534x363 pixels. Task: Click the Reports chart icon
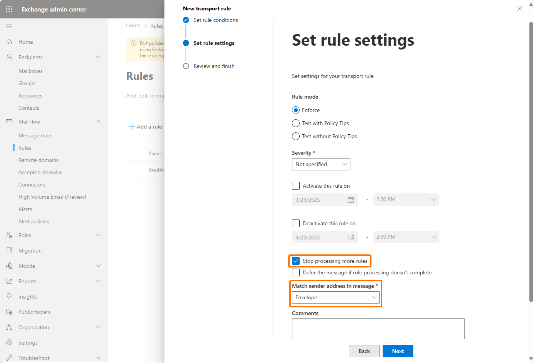[9, 281]
